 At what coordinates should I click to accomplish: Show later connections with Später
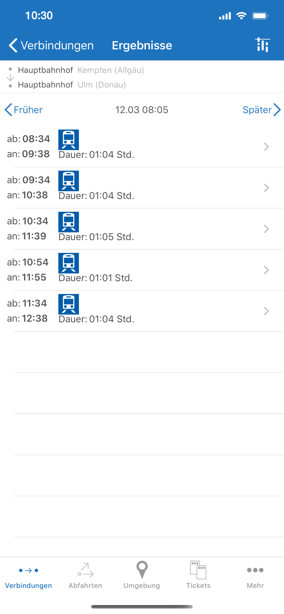coord(261,110)
